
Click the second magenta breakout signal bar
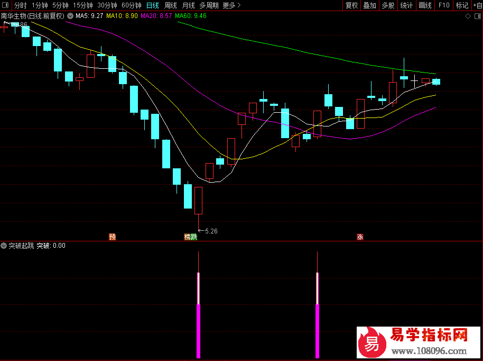coord(317,331)
